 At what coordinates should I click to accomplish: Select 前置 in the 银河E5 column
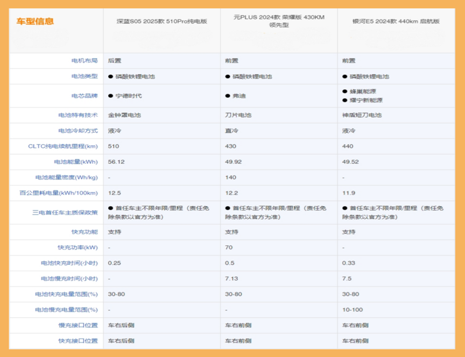coord(349,61)
